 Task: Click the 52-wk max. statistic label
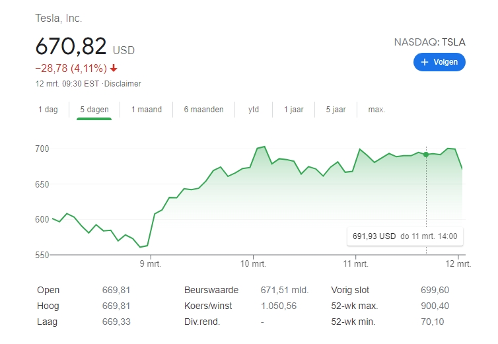click(x=356, y=306)
